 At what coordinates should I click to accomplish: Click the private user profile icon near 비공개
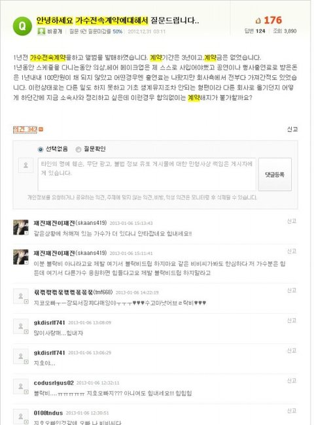[41, 31]
